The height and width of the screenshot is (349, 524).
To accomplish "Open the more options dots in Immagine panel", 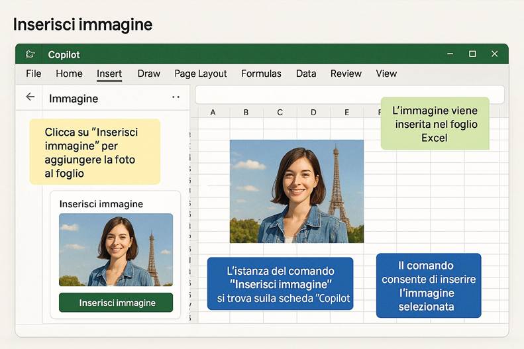I will point(176,97).
